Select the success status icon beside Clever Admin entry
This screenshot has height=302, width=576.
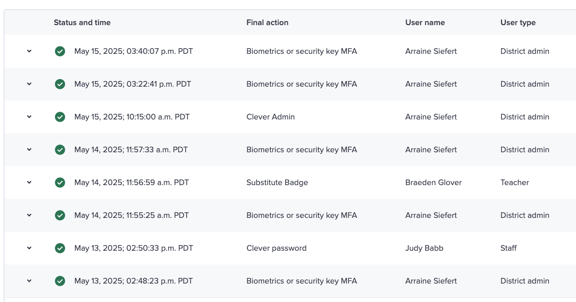pyautogui.click(x=60, y=116)
